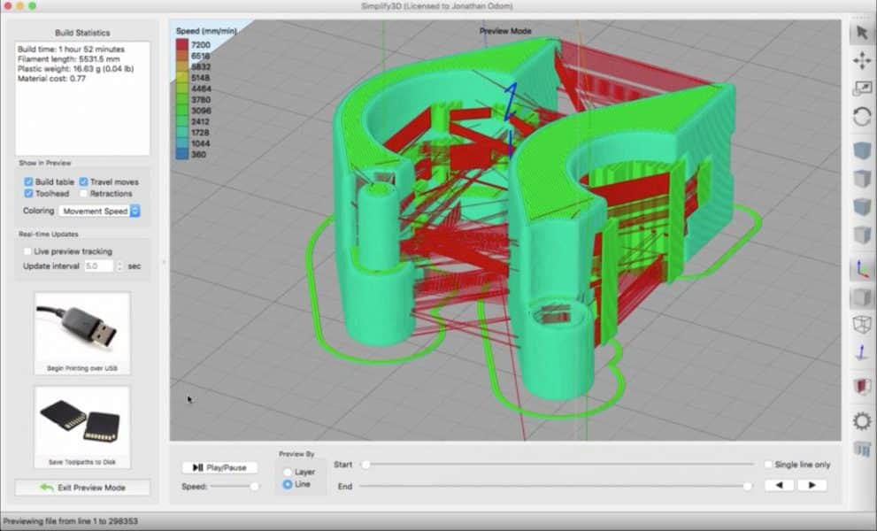Click Exit Preview Mode button

pos(83,488)
